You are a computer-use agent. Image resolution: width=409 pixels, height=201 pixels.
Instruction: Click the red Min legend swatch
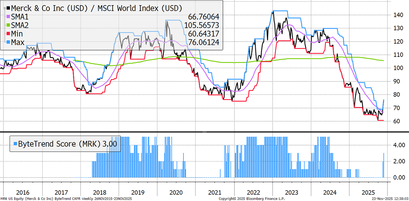pos(8,33)
